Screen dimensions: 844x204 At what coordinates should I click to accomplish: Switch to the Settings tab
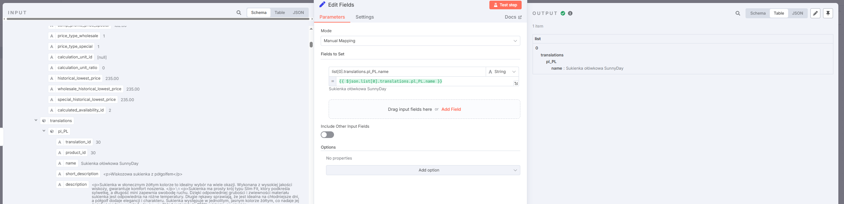pos(365,17)
